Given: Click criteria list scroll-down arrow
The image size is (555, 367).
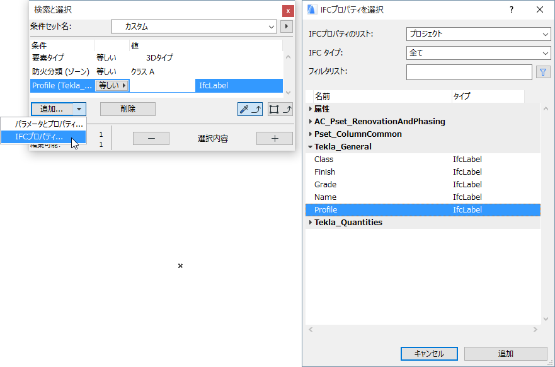Looking at the screenshot, I should click(288, 93).
